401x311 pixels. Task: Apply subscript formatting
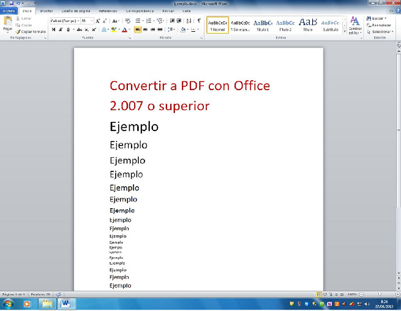pyautogui.click(x=87, y=29)
